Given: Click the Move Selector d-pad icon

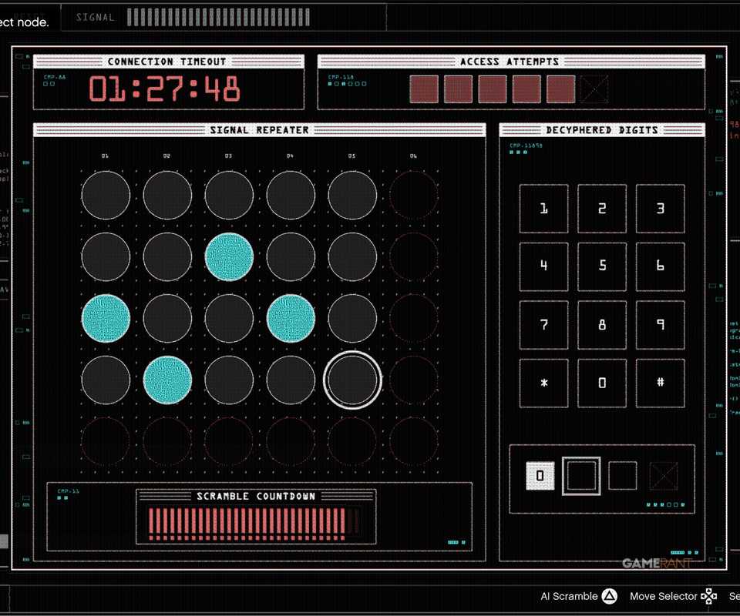Looking at the screenshot, I should point(708,596).
